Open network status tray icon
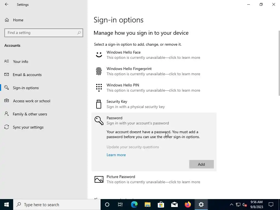 [x=238, y=205]
